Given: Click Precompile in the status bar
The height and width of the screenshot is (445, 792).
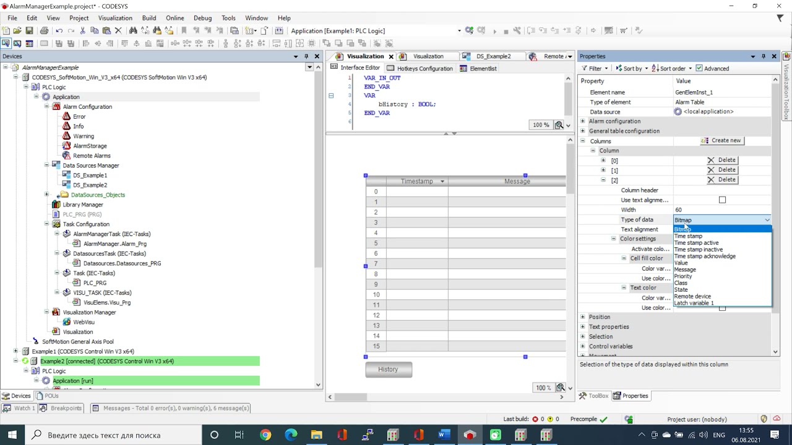Looking at the screenshot, I should click(x=583, y=419).
